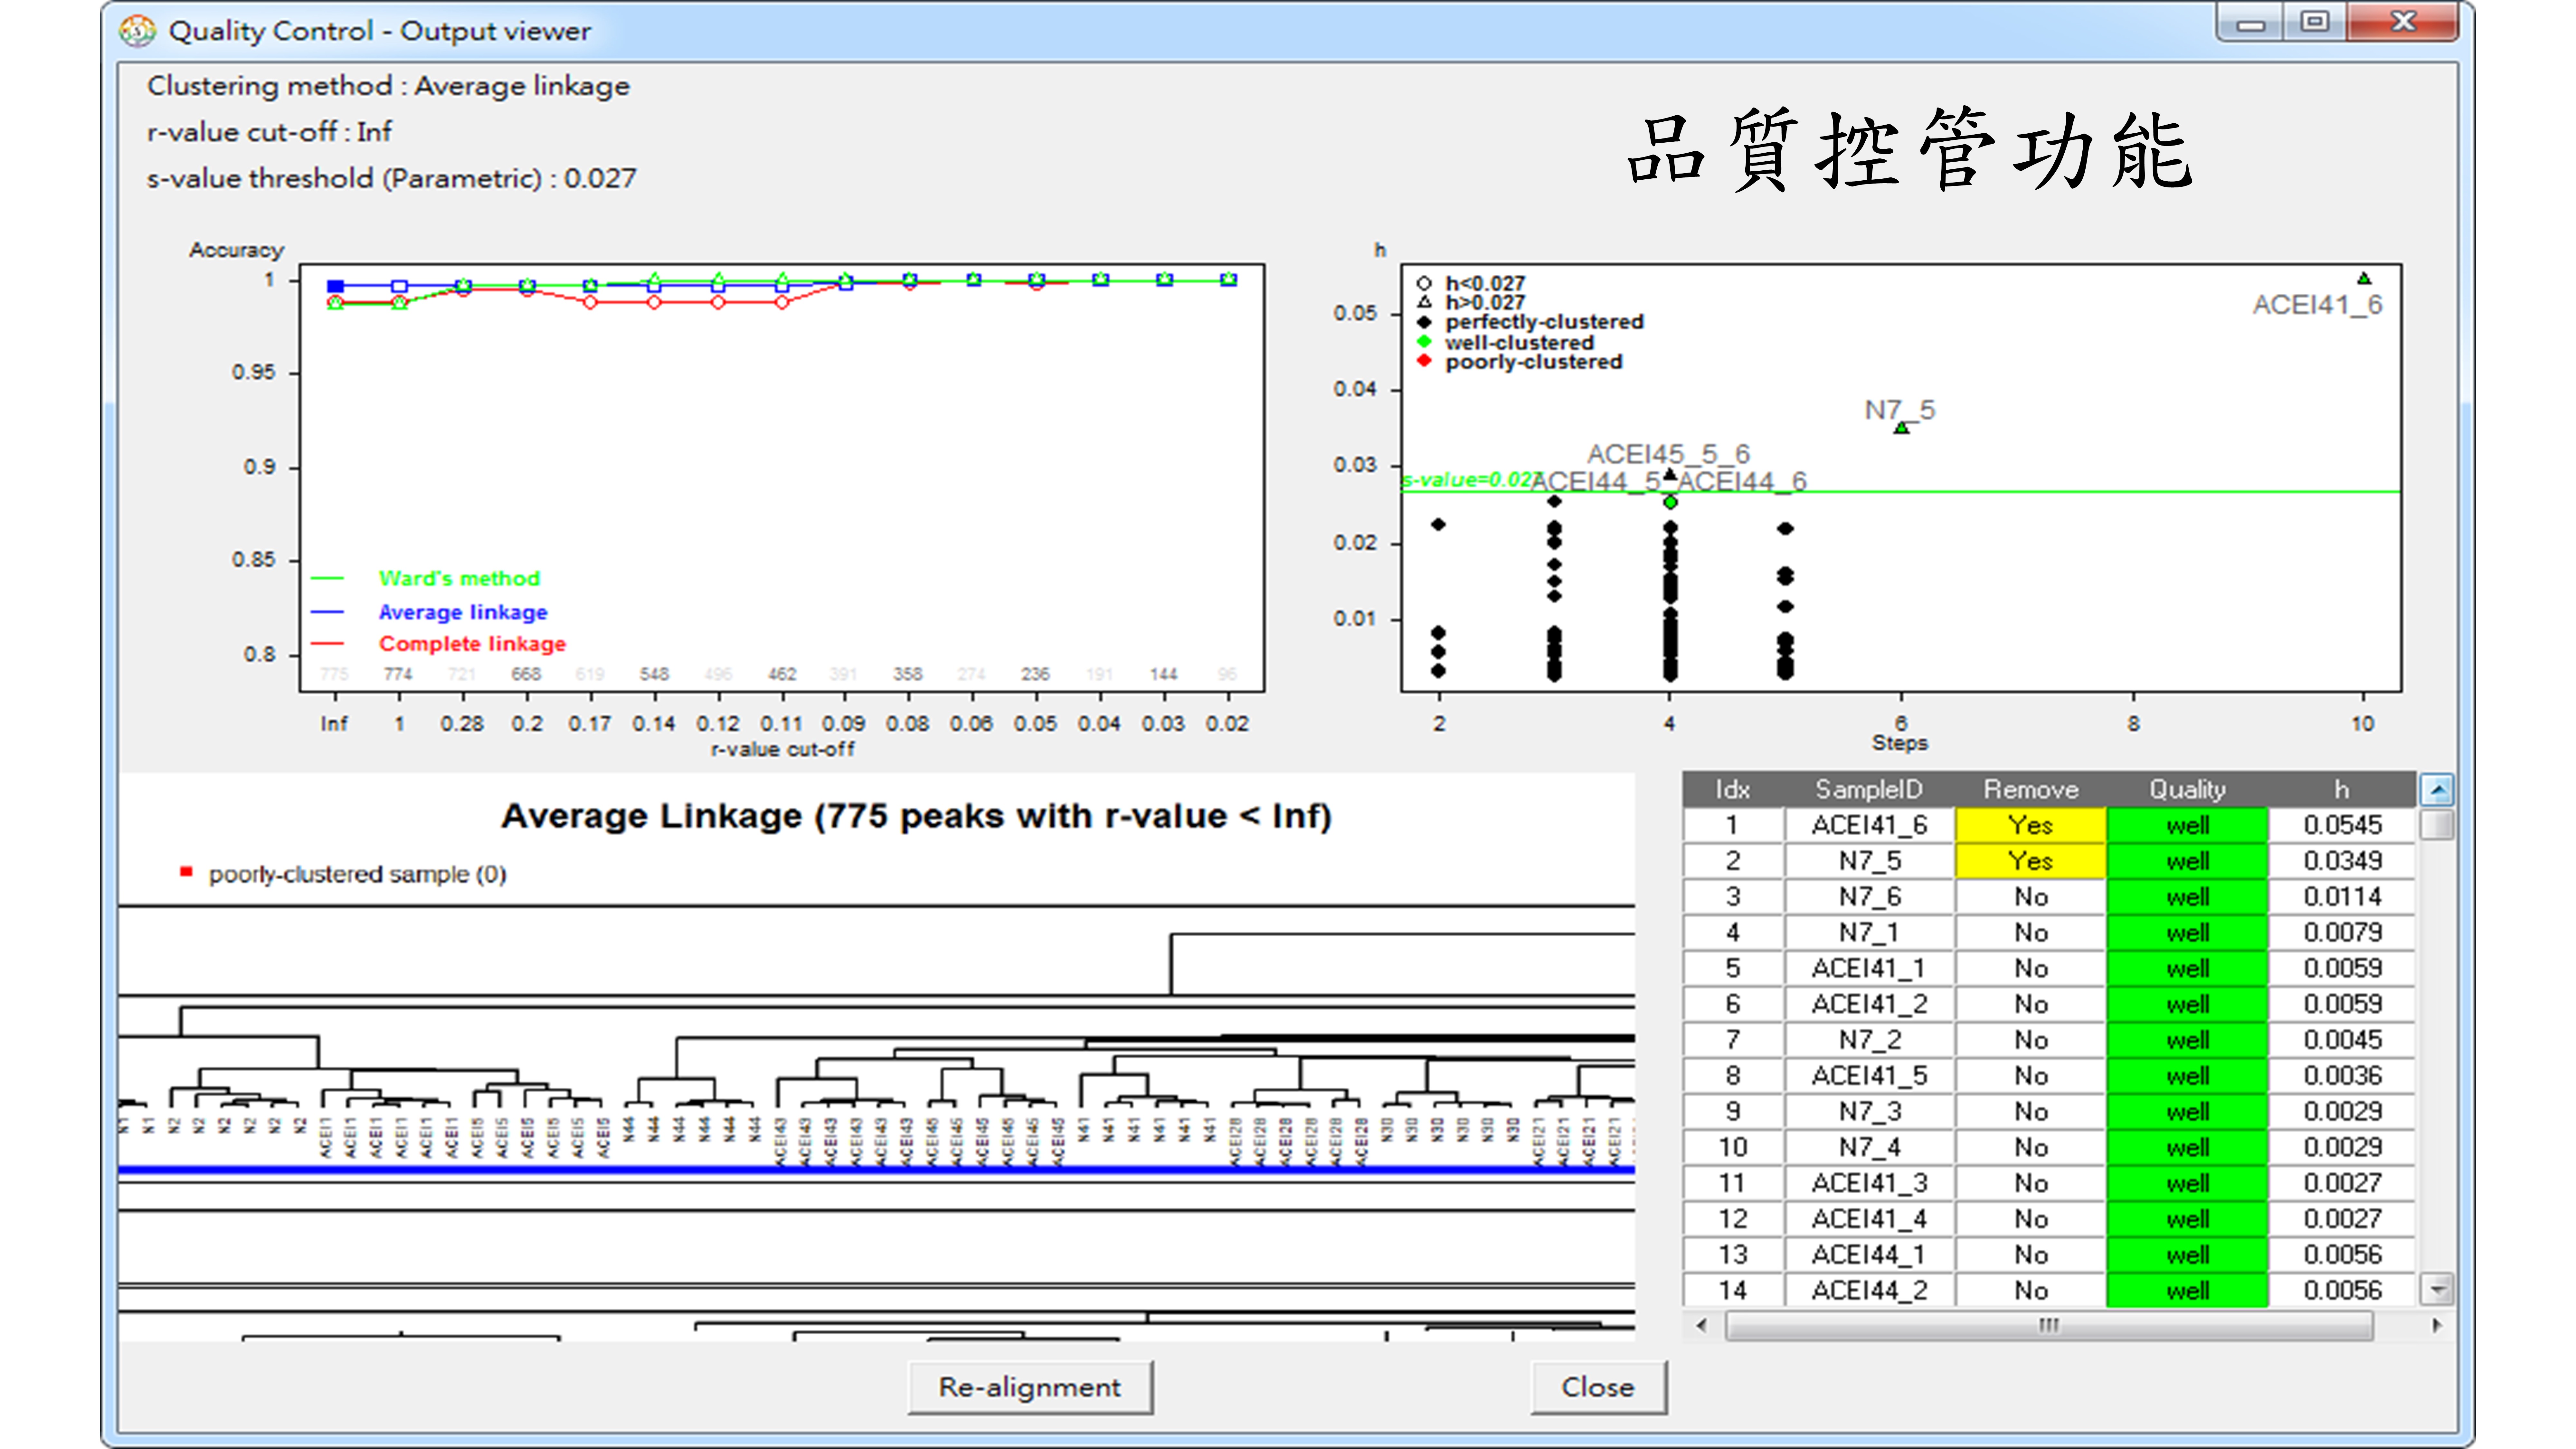Click the table's vertical scroll-up arrow
Screen dimensions: 2576x1449
coord(2437,790)
